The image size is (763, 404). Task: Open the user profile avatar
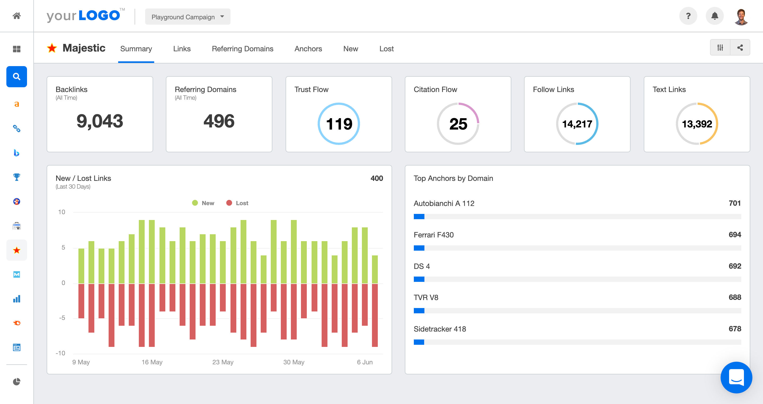pos(741,17)
